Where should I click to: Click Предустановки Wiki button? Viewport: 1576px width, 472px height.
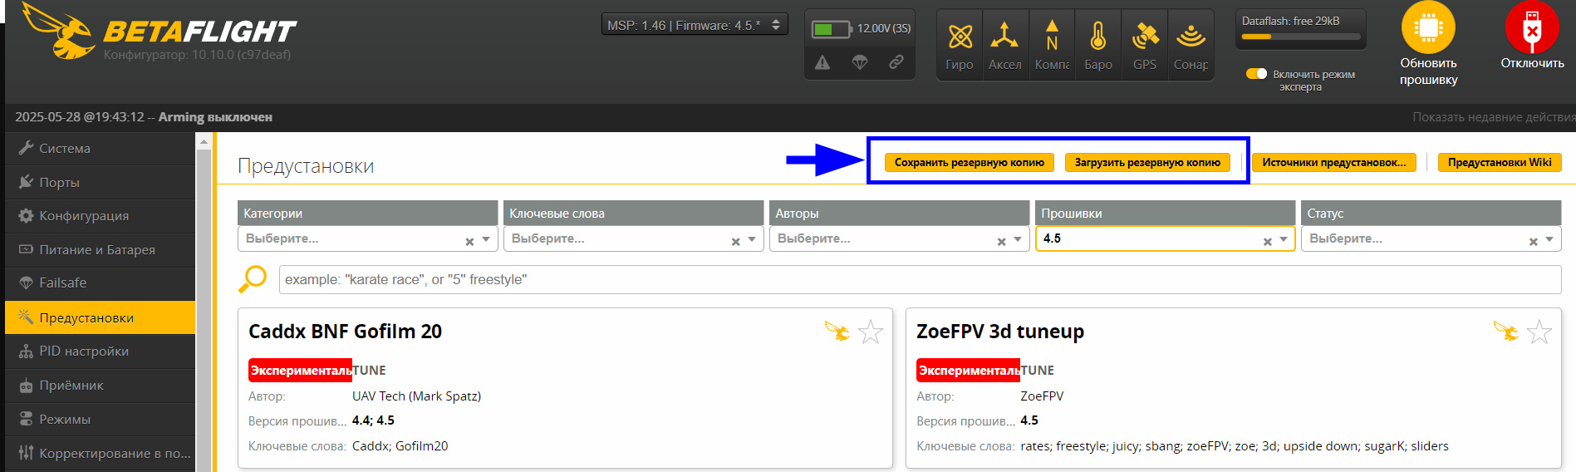coord(1500,162)
